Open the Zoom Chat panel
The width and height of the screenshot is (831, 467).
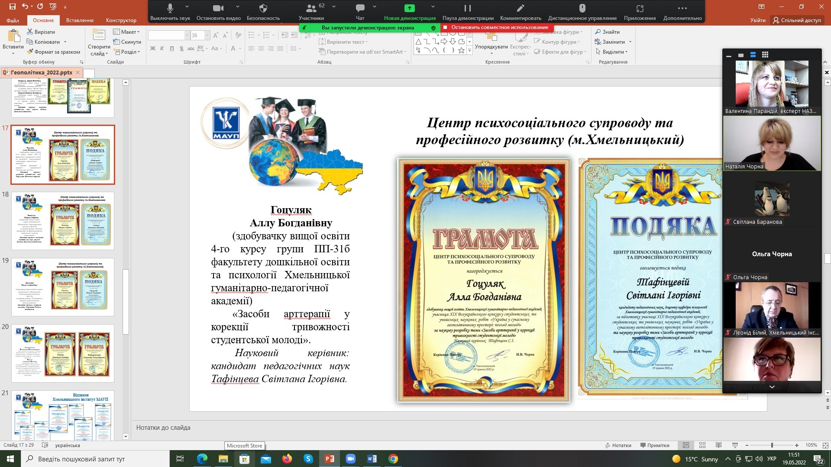[x=360, y=9]
